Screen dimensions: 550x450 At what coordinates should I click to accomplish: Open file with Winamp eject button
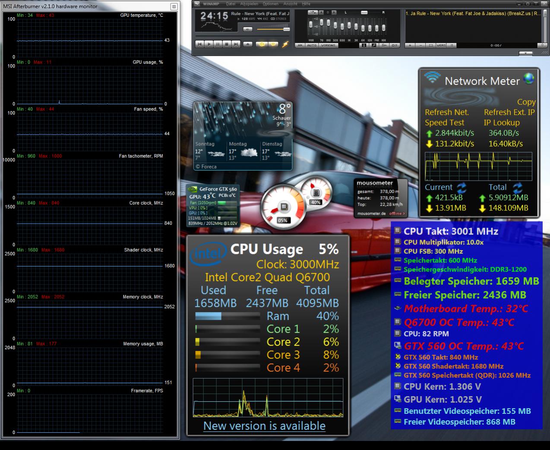point(248,44)
